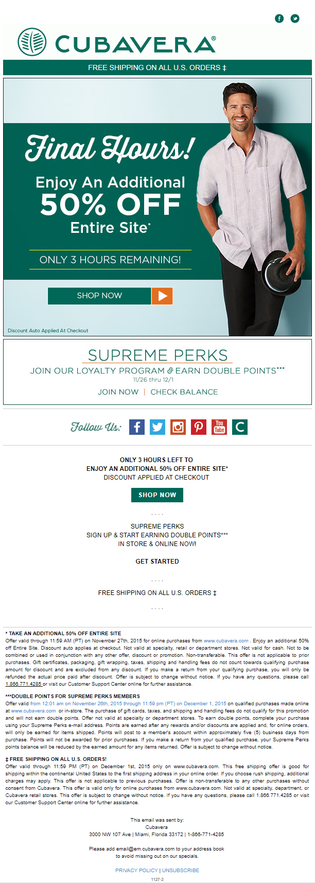Open the Pinterest icon in Follow Us row
Screen dimensions: 315x883
point(199,427)
